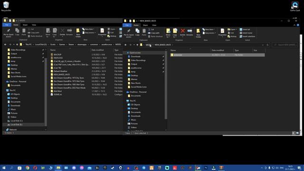Select Downloads under Quick access in NEW_BAKED_VAOS pane
Viewport: 304px width, 171px height.
point(135,57)
